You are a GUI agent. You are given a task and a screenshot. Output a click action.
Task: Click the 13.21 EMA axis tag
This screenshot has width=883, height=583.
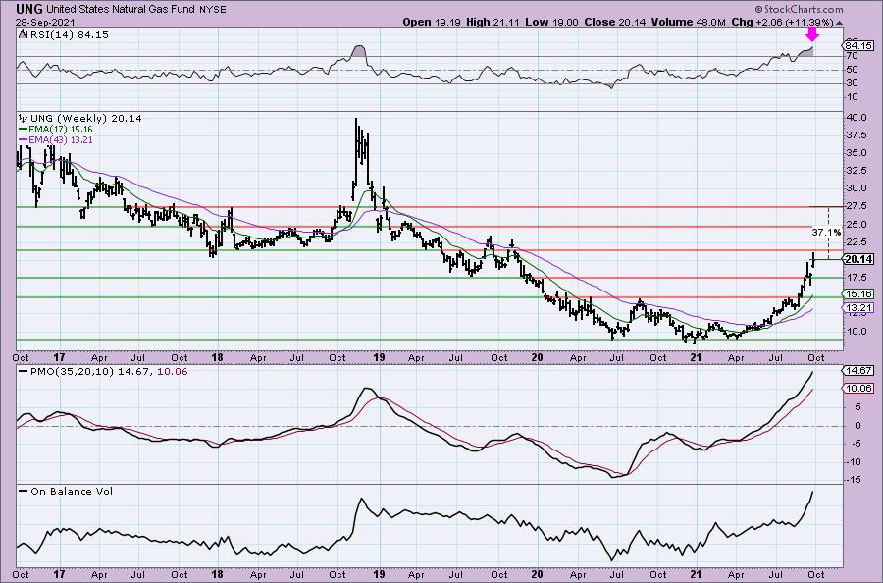858,307
